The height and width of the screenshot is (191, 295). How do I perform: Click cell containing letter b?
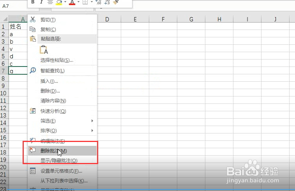click(18, 41)
